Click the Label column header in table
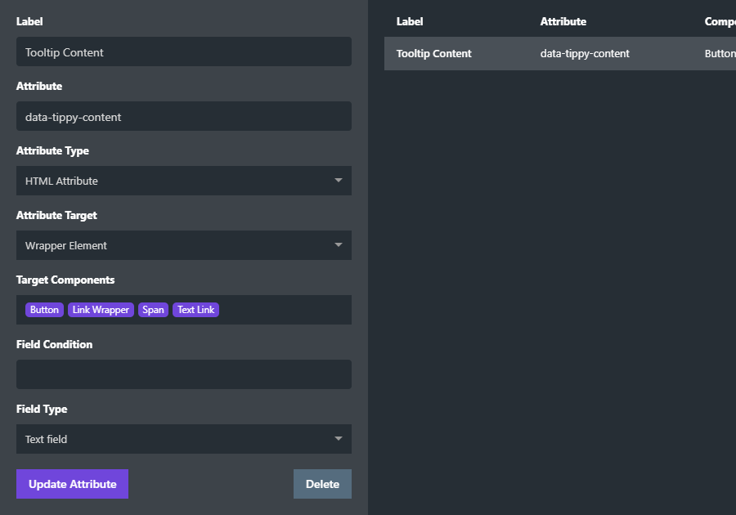Screen dimensions: 736x515 pos(410,21)
